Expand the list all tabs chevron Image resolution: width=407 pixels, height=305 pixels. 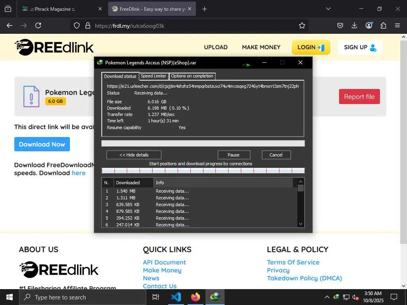click(328, 9)
